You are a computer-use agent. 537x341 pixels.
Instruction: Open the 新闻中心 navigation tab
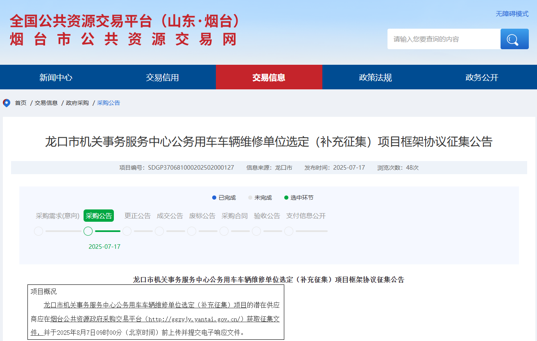[56, 77]
